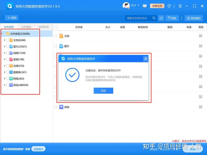
Task: Expand the 其他(488939) tree node
Action: coord(5,85)
